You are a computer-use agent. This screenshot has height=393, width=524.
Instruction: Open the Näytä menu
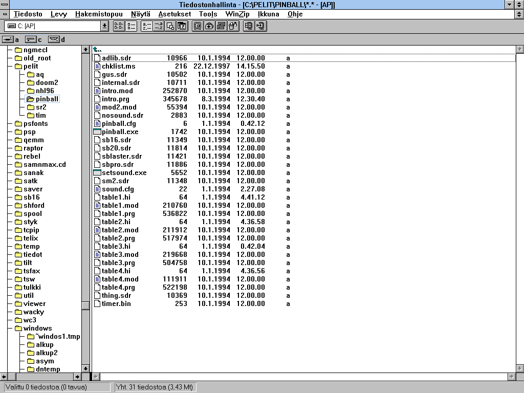pos(140,14)
